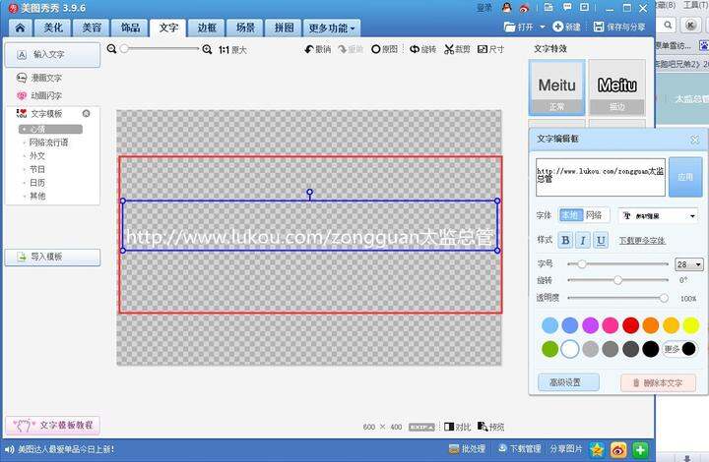Click the 预览 preview icon
709x462 pixels.
coord(491,427)
